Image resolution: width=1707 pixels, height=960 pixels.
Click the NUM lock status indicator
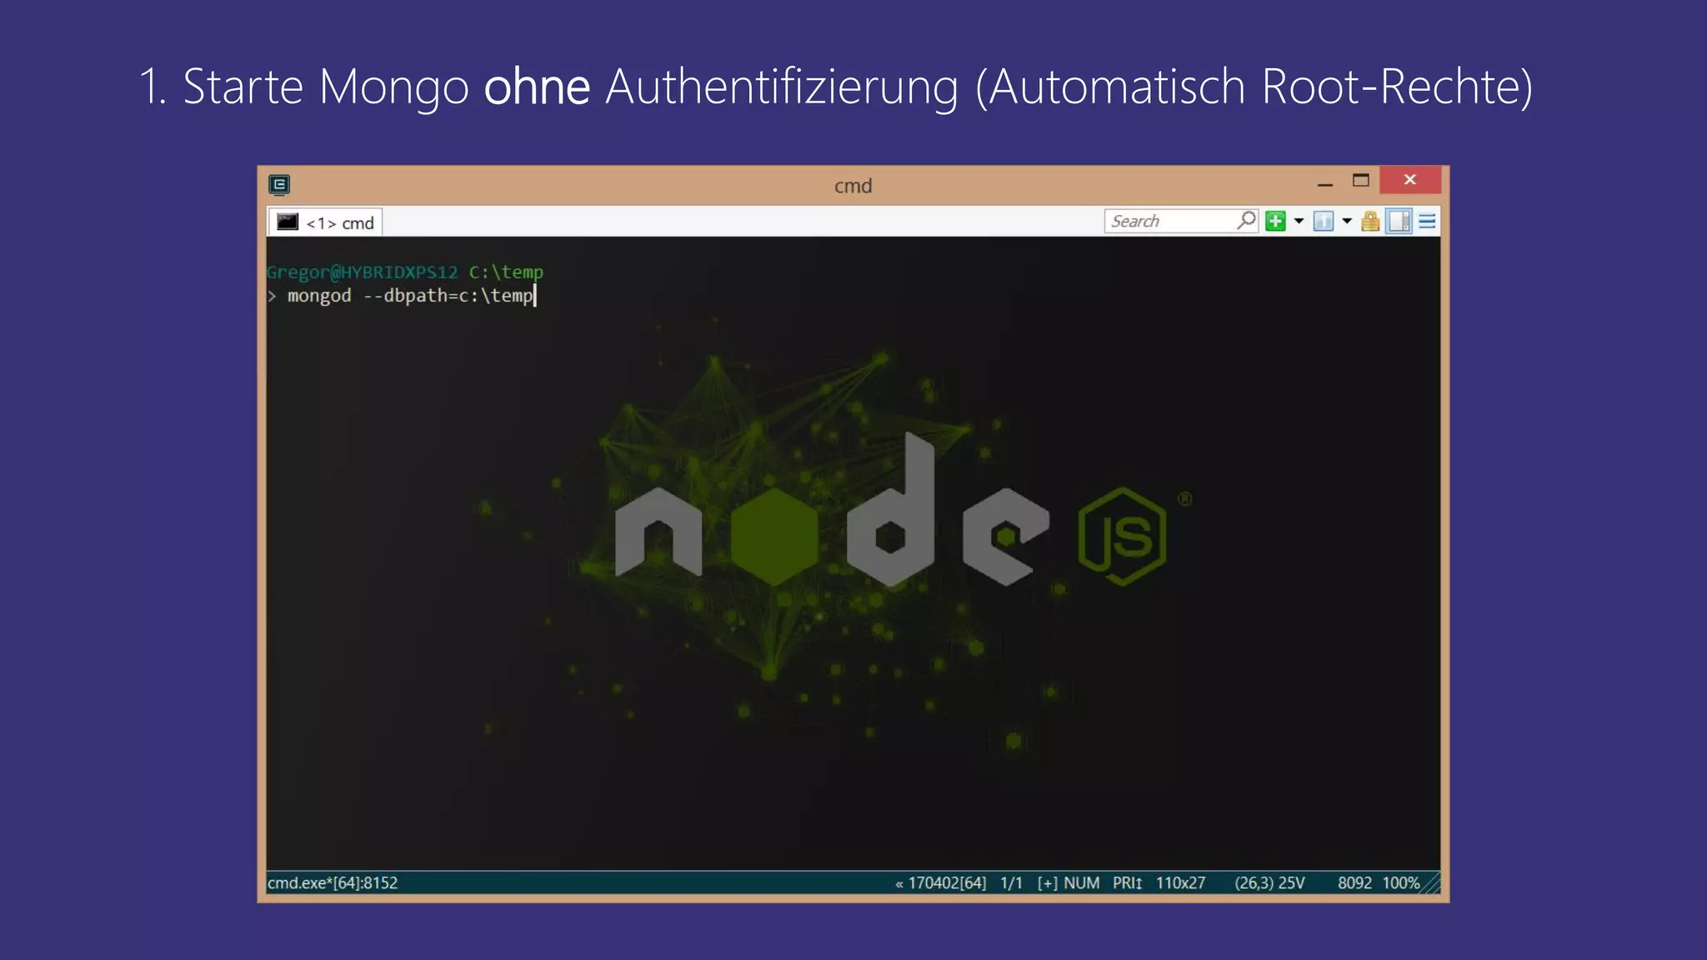pos(1082,882)
